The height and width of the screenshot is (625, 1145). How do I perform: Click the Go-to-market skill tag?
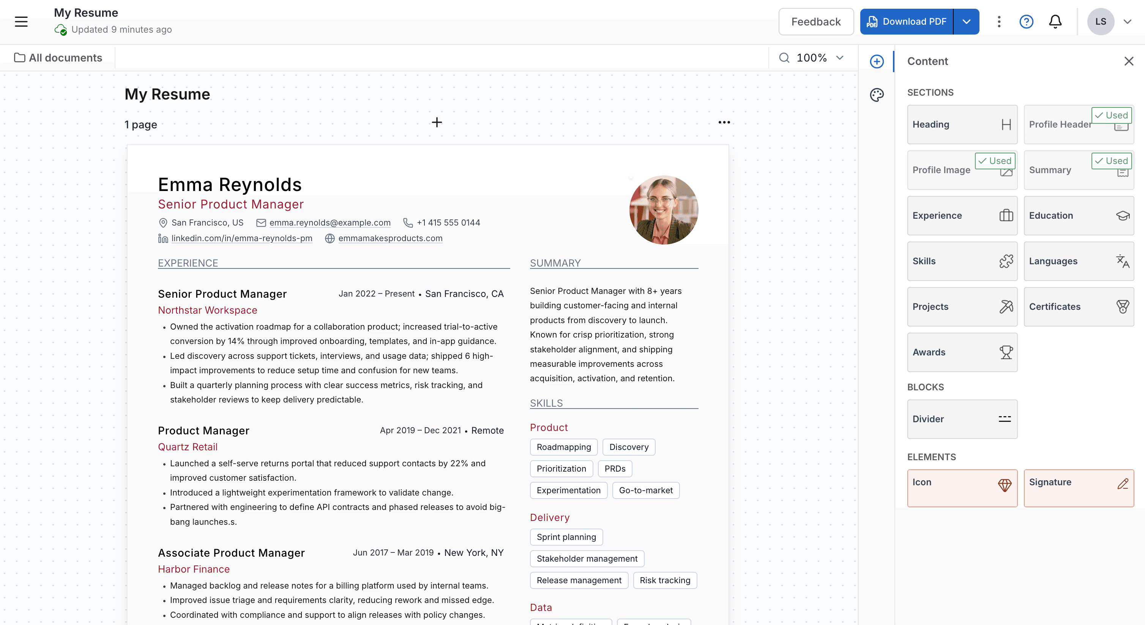645,491
